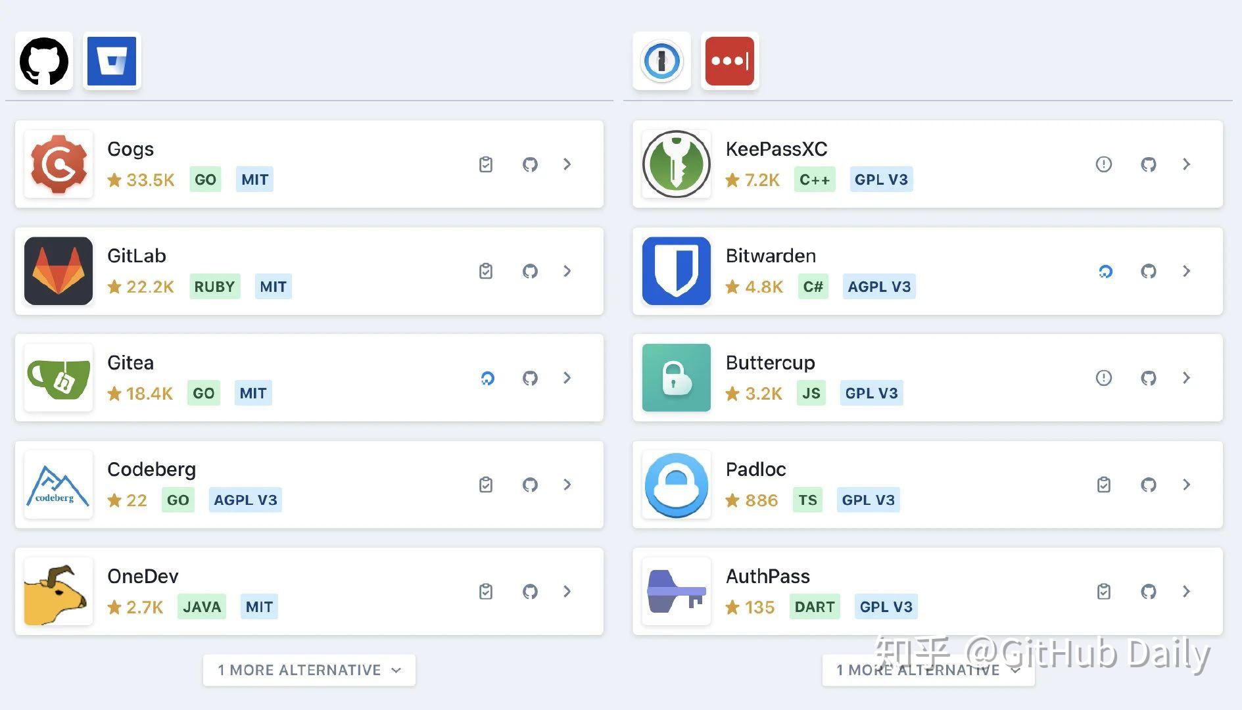Viewport: 1242px width, 710px height.
Task: Expand 1 MORE ALTERNATIVE under AuthPass
Action: point(927,670)
